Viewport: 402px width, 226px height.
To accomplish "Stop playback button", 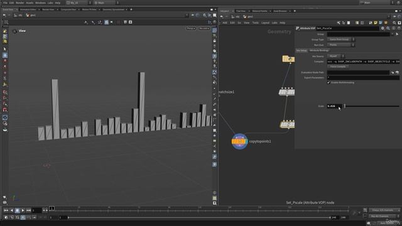I will 17,210.
